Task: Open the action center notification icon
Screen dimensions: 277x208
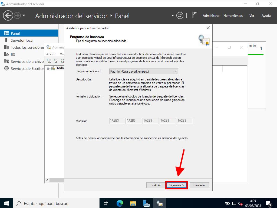Action: 268,203
